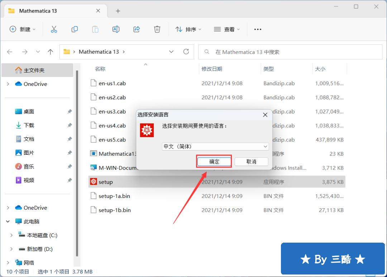Click the Share icon in toolbar
Viewport: 387px width, 277px height.
[137, 29]
